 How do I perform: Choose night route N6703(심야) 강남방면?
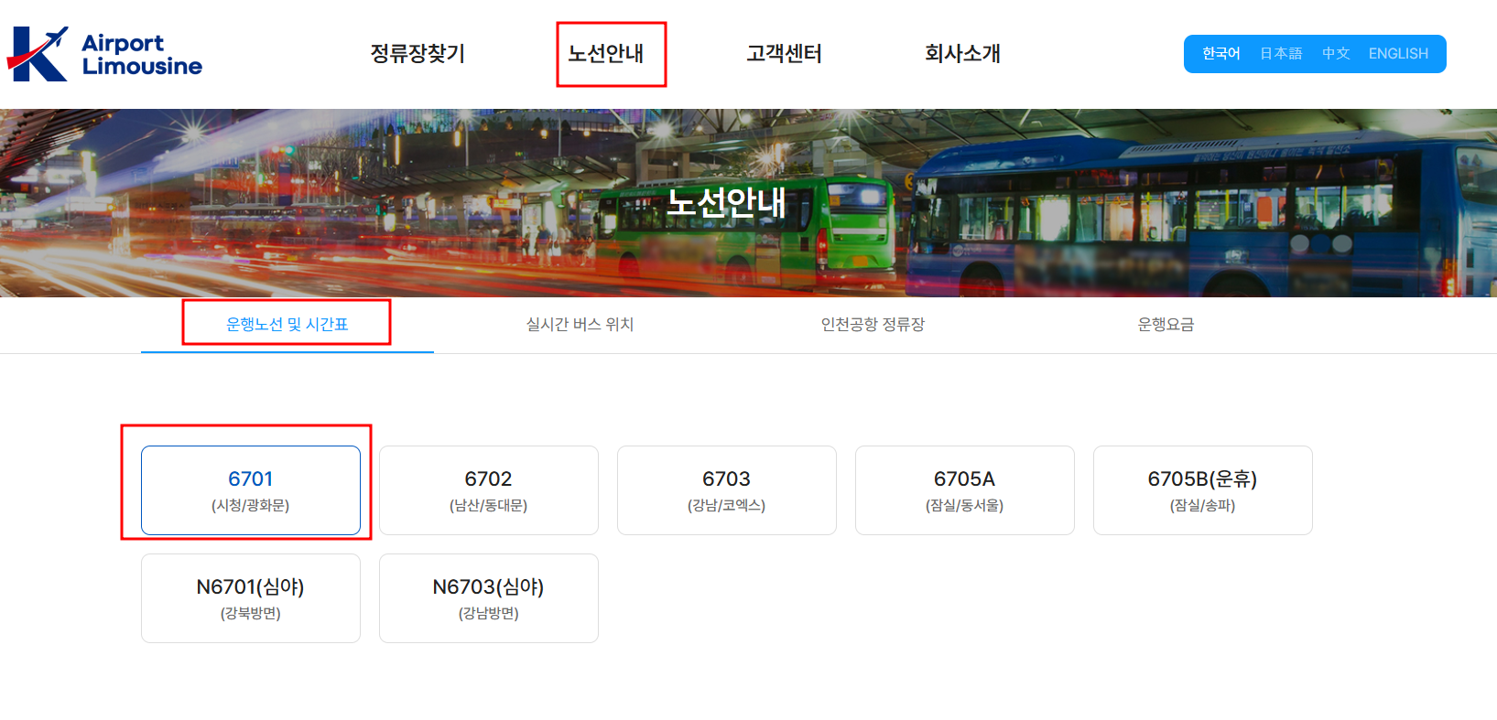tap(489, 598)
